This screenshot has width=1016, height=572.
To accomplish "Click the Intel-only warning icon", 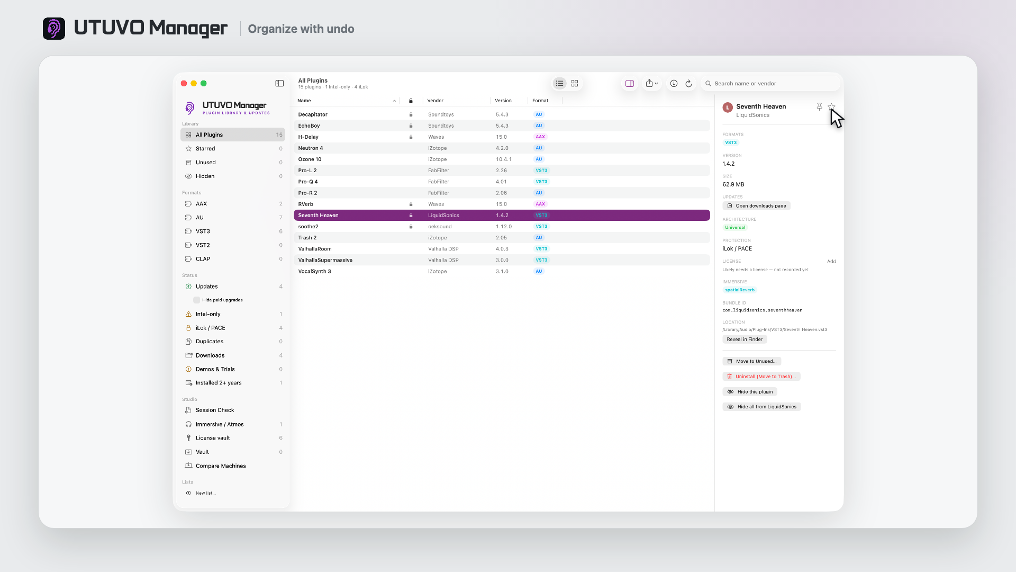I will click(x=188, y=314).
